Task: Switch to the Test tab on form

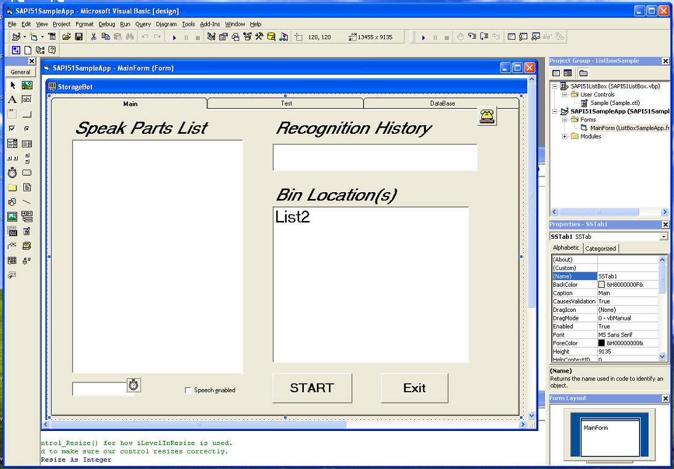Action: click(286, 103)
